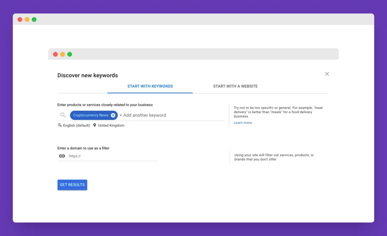Remove the Cryptocurrency News keyword chip
387x236 pixels.
point(113,115)
